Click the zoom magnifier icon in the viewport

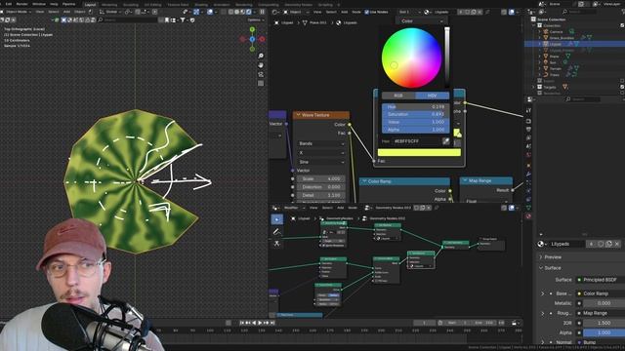(261, 56)
